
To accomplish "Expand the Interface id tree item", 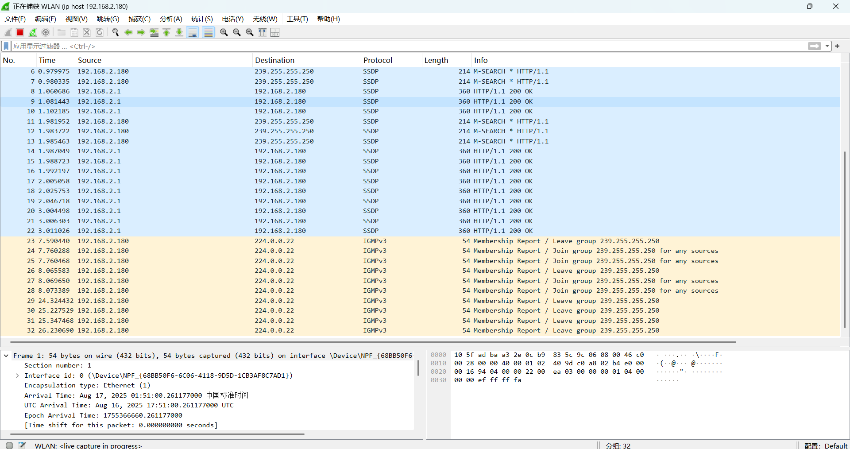I will [x=17, y=375].
